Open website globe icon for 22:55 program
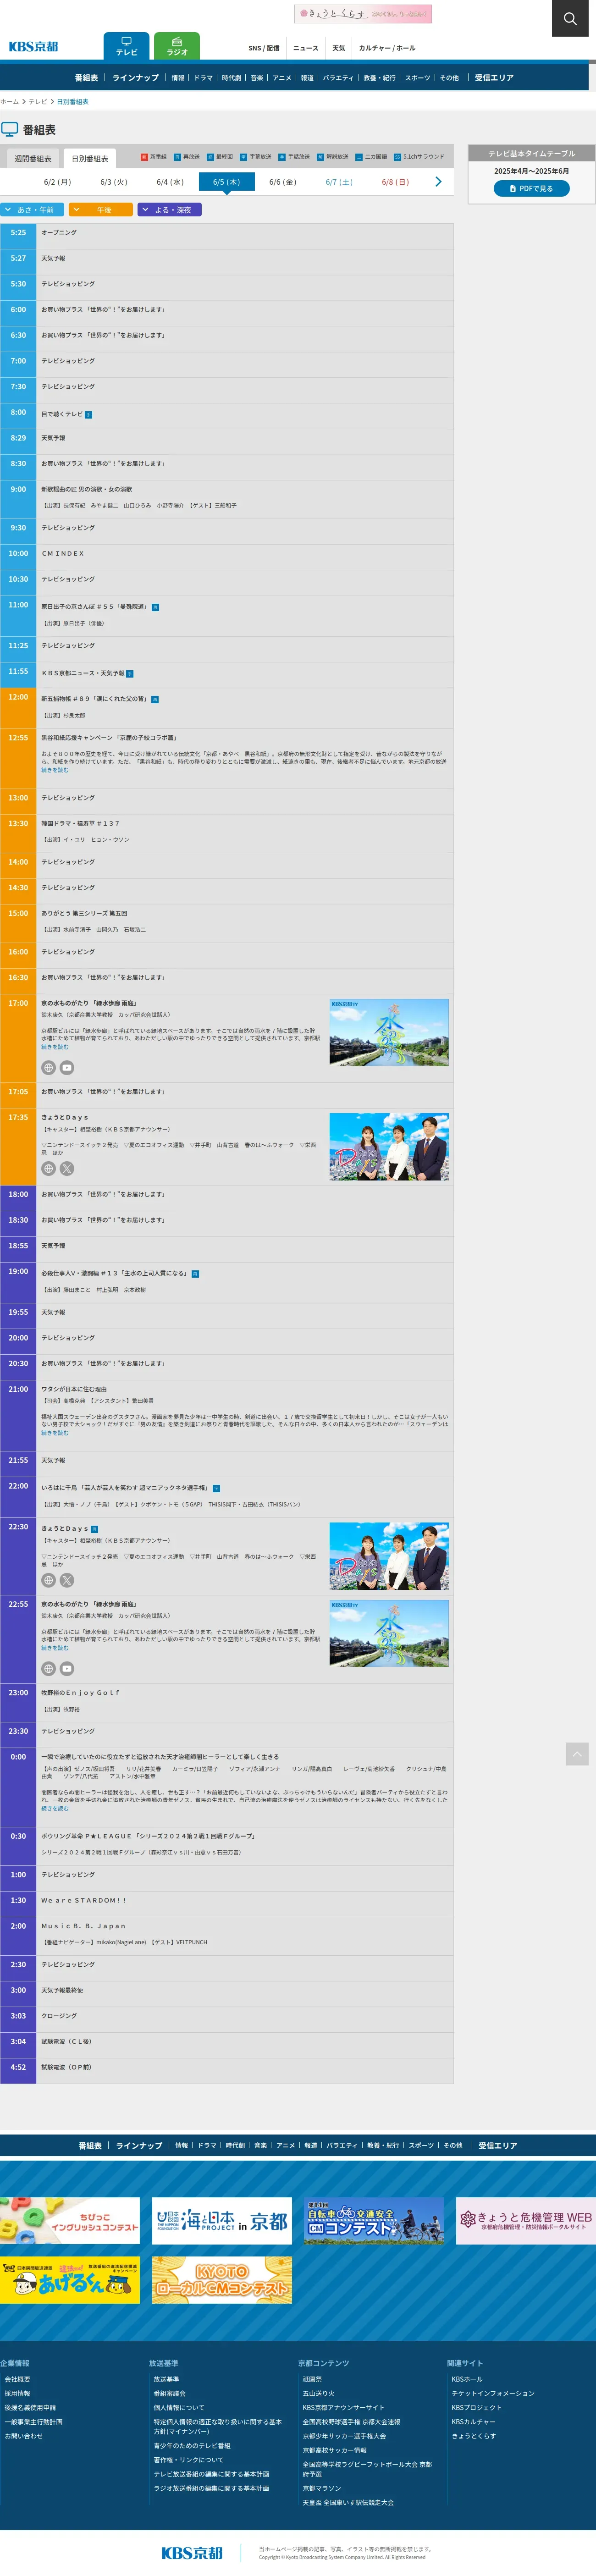 point(48,1668)
